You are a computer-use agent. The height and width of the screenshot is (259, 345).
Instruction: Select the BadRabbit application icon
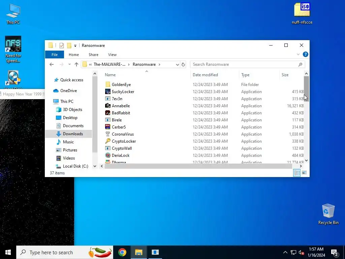(x=107, y=113)
